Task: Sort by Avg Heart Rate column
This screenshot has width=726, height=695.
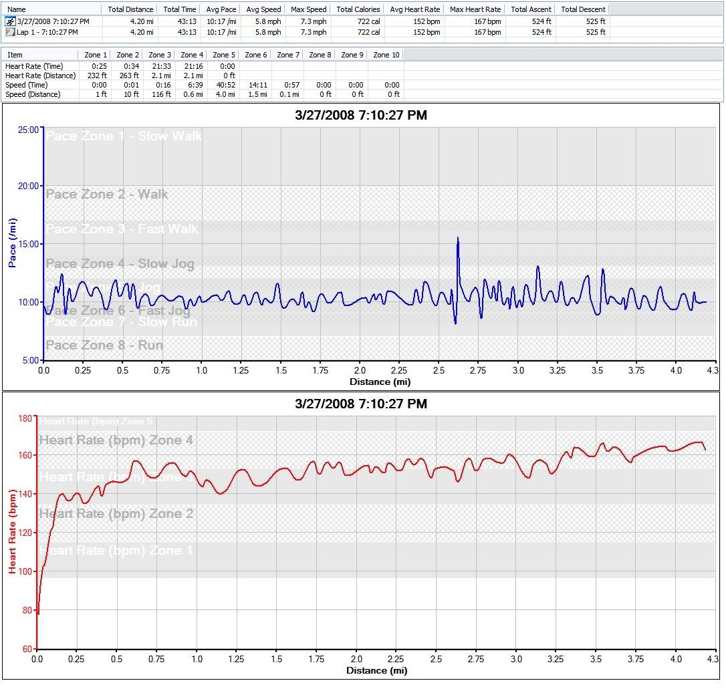Action: [415, 9]
